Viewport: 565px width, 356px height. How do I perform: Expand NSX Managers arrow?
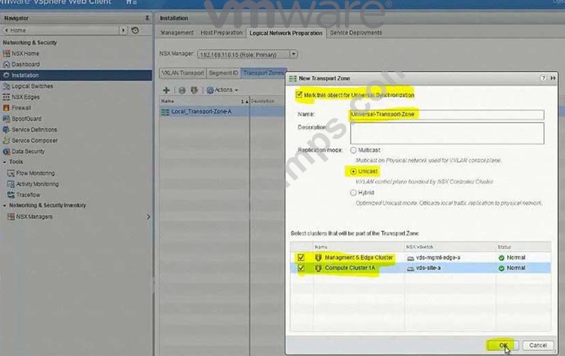(148, 217)
